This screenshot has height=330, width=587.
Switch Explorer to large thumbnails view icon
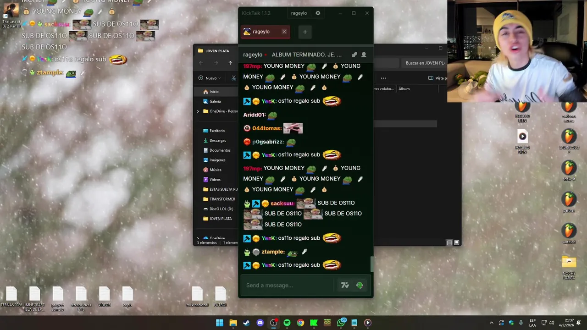point(457,242)
